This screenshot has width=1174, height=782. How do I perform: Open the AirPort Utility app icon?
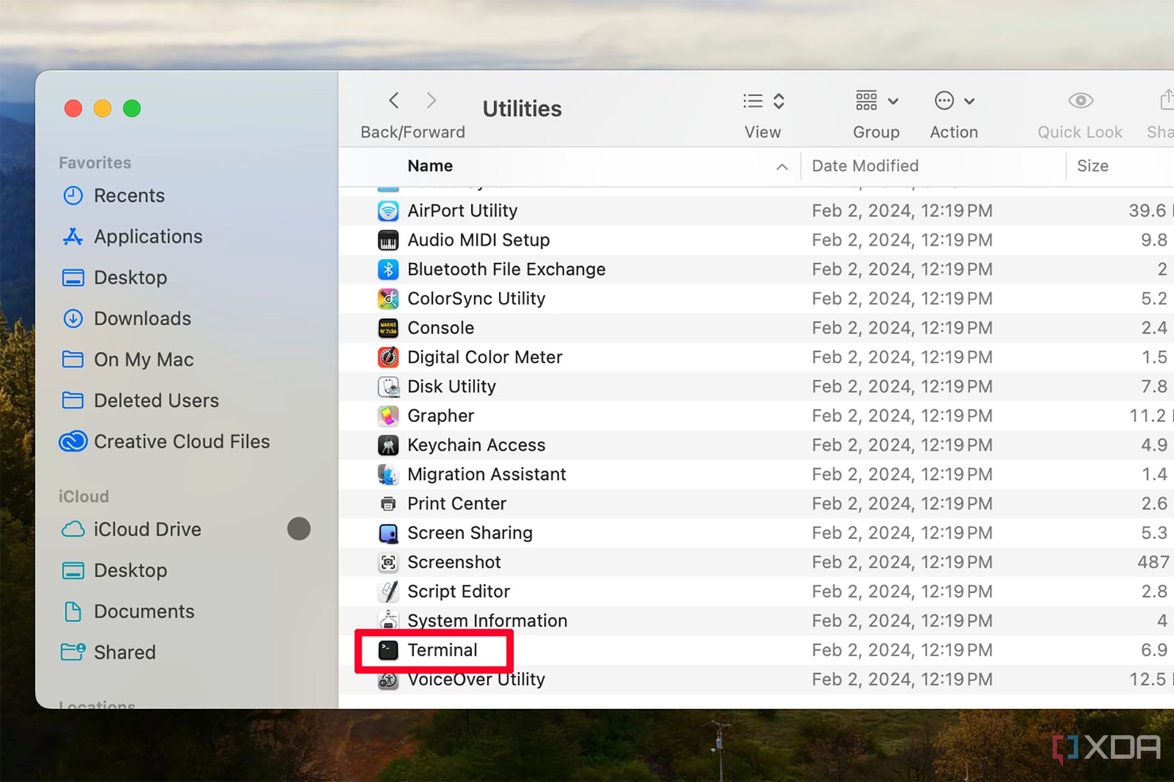388,211
